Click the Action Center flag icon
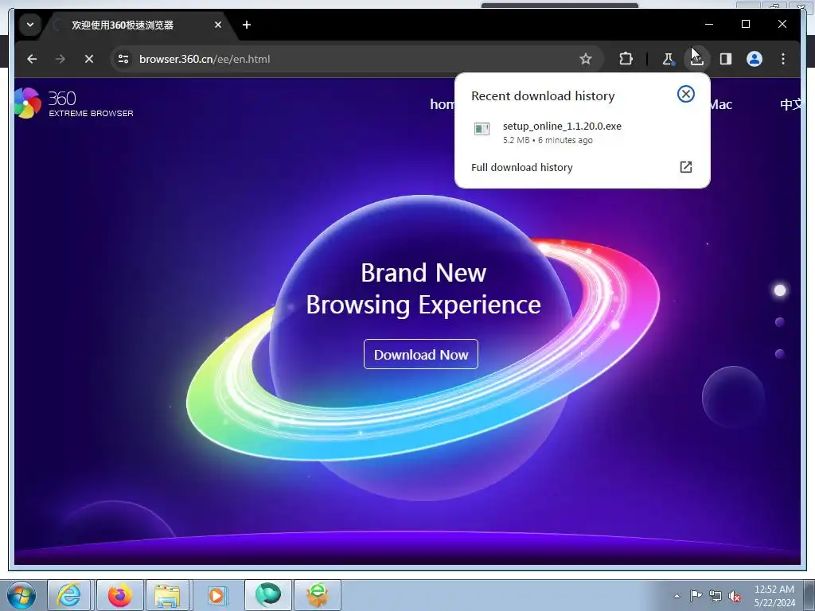Viewport: 815px width, 611px height. [696, 595]
